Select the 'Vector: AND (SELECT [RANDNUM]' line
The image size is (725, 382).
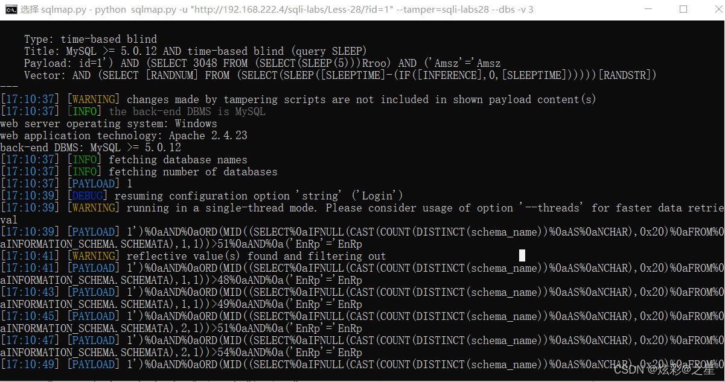pos(340,75)
